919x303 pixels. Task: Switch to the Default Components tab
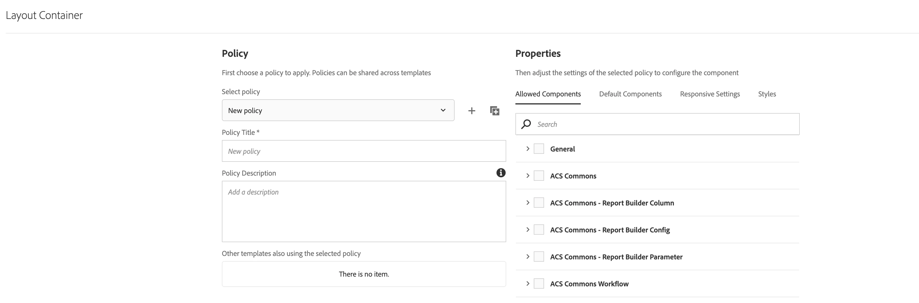pyautogui.click(x=630, y=94)
